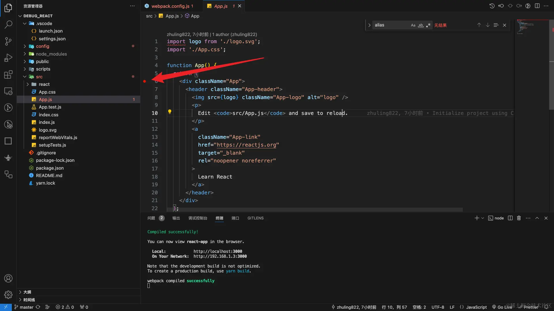Viewport: 554px width, 311px height.
Task: Open Run and Debug view
Action: [x=8, y=58]
